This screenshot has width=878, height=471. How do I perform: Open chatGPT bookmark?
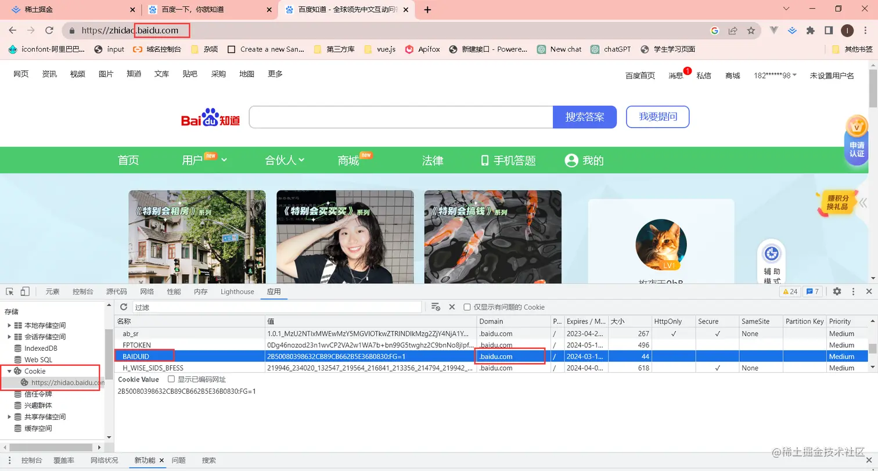[x=610, y=49]
